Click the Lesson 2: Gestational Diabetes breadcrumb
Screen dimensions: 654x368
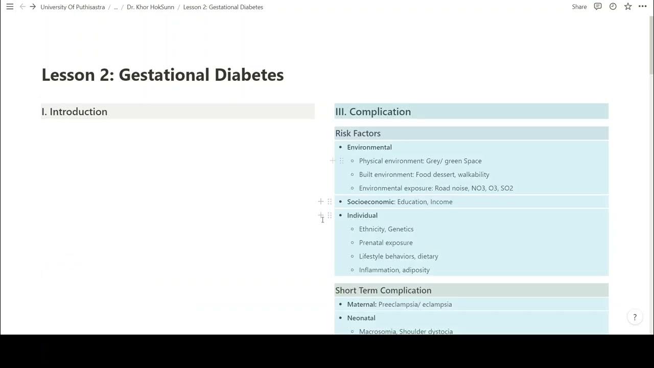tap(223, 7)
